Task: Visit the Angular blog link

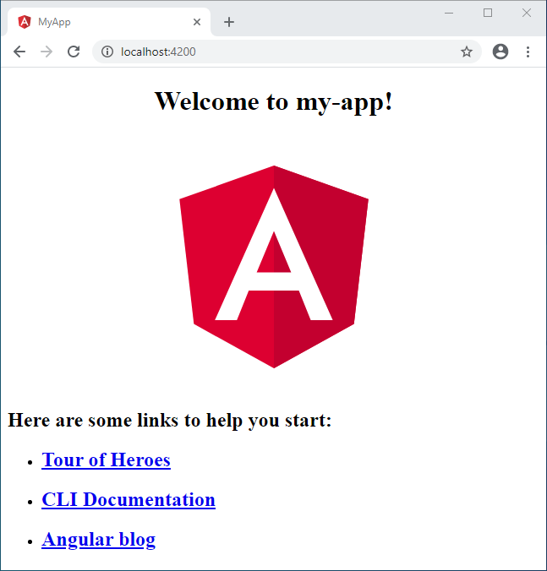Action: click(x=98, y=539)
